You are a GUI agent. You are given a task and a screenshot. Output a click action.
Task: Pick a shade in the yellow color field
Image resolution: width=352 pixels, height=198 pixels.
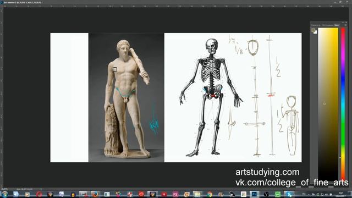(x=328, y=104)
